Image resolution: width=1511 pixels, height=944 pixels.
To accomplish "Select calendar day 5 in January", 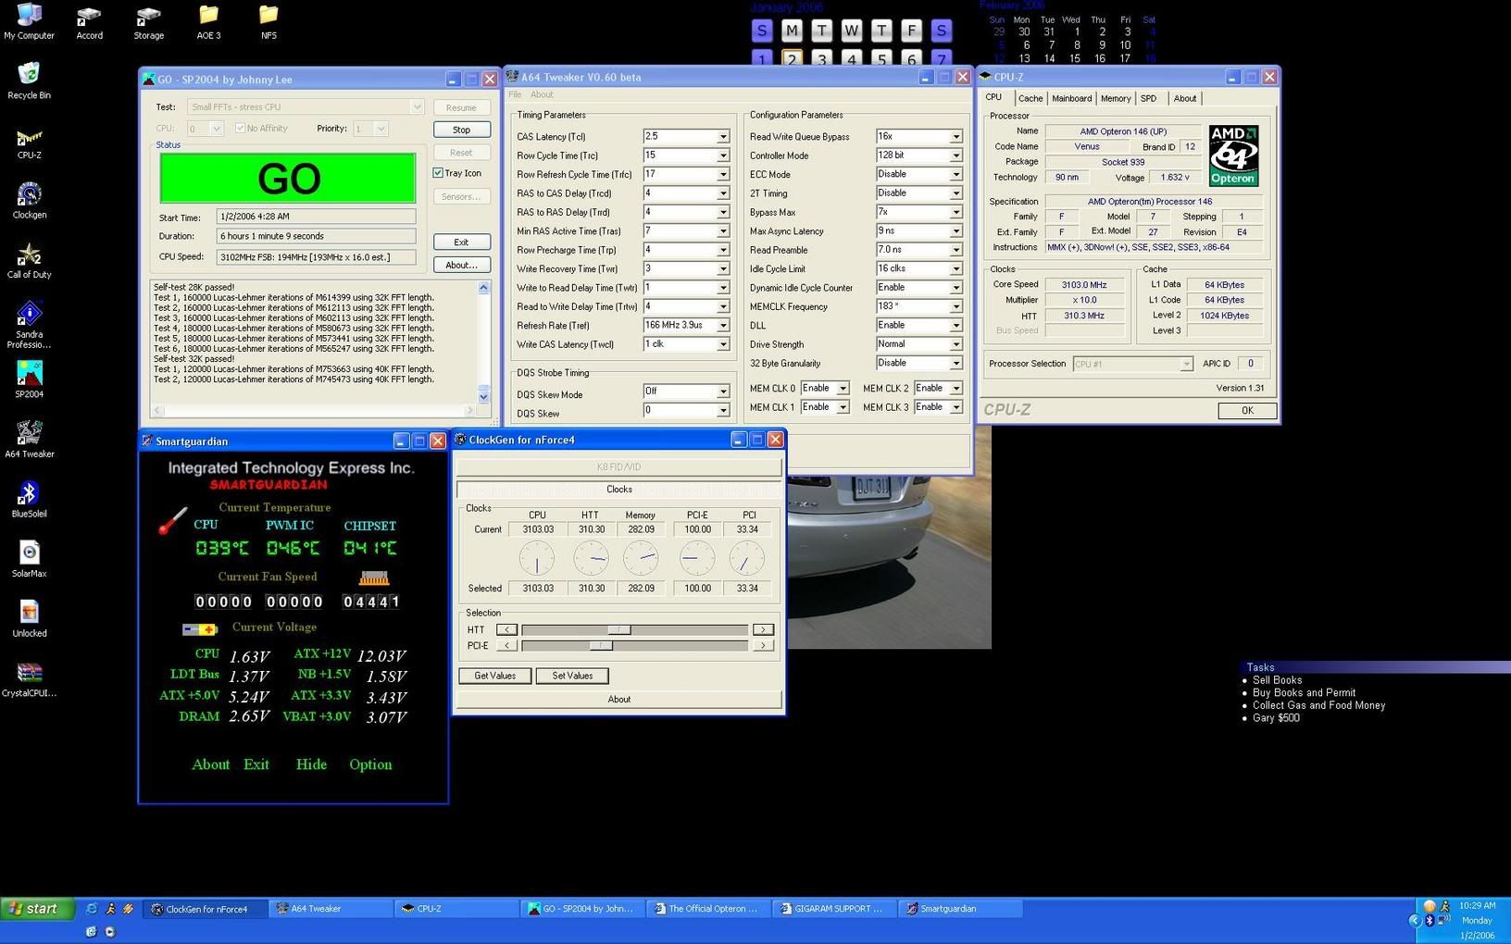I will click(x=881, y=59).
